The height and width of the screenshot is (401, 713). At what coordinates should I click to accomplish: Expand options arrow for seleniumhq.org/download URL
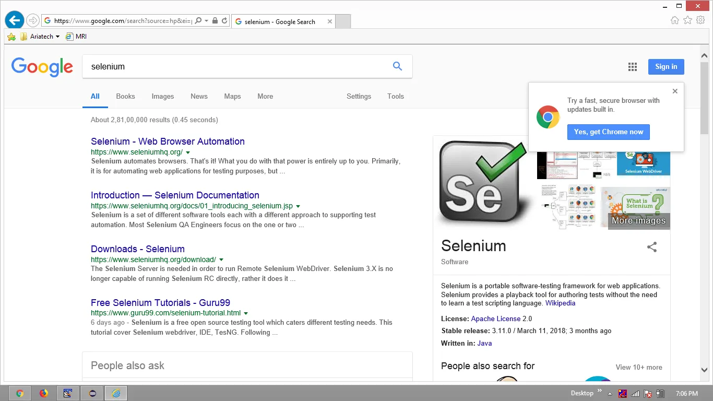[221, 260]
